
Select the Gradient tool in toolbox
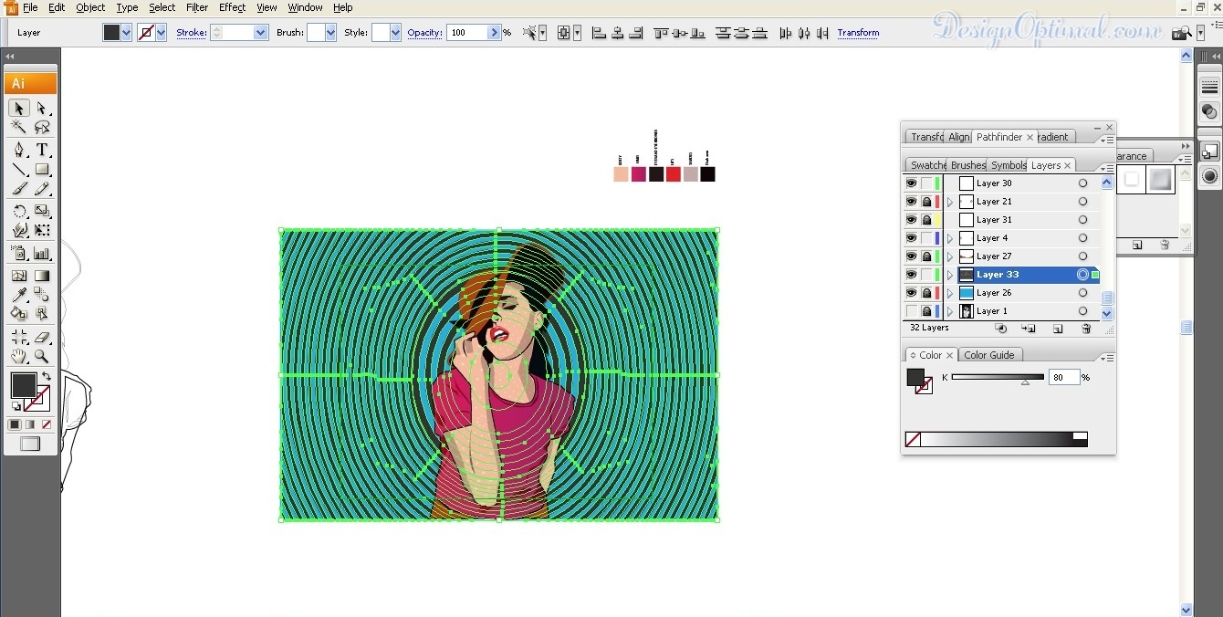42,276
